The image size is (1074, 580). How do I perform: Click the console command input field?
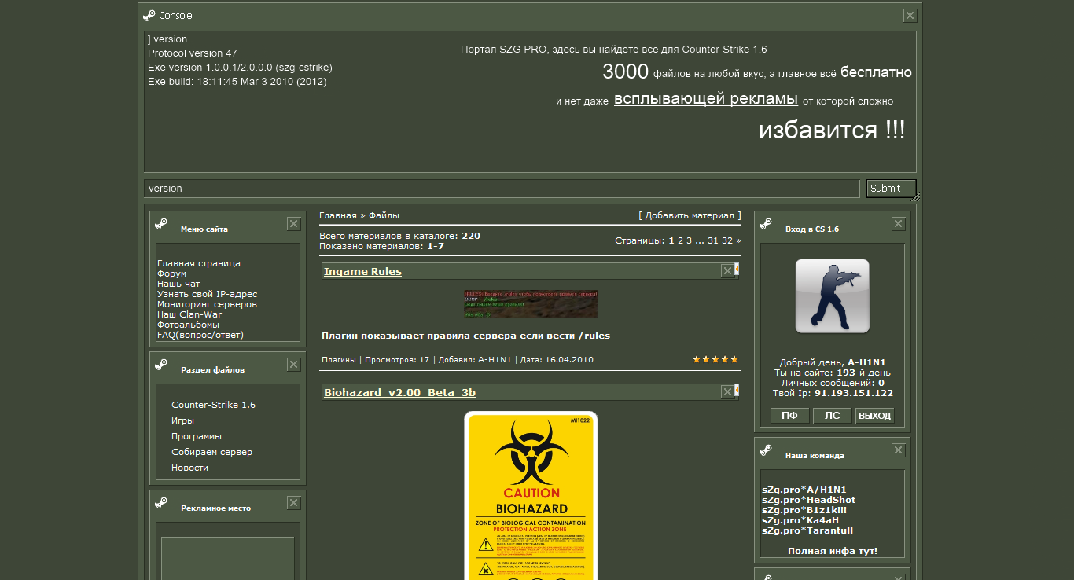tap(502, 189)
